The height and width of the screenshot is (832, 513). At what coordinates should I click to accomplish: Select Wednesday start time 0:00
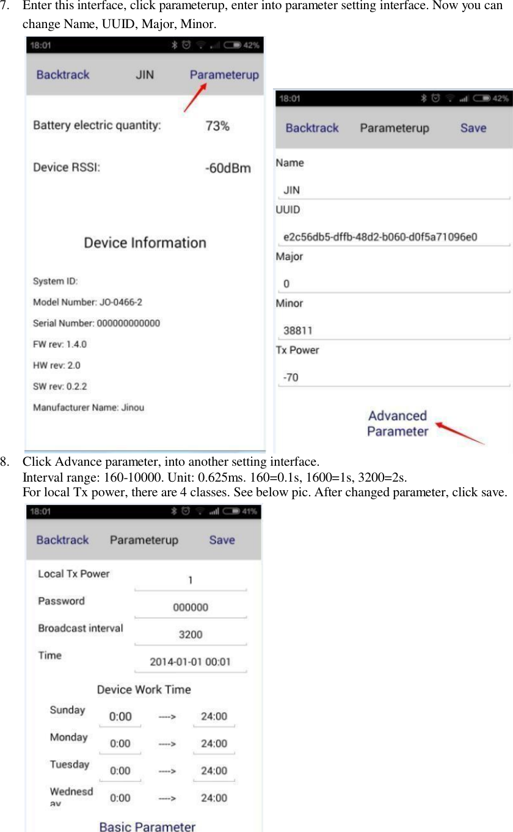(120, 798)
